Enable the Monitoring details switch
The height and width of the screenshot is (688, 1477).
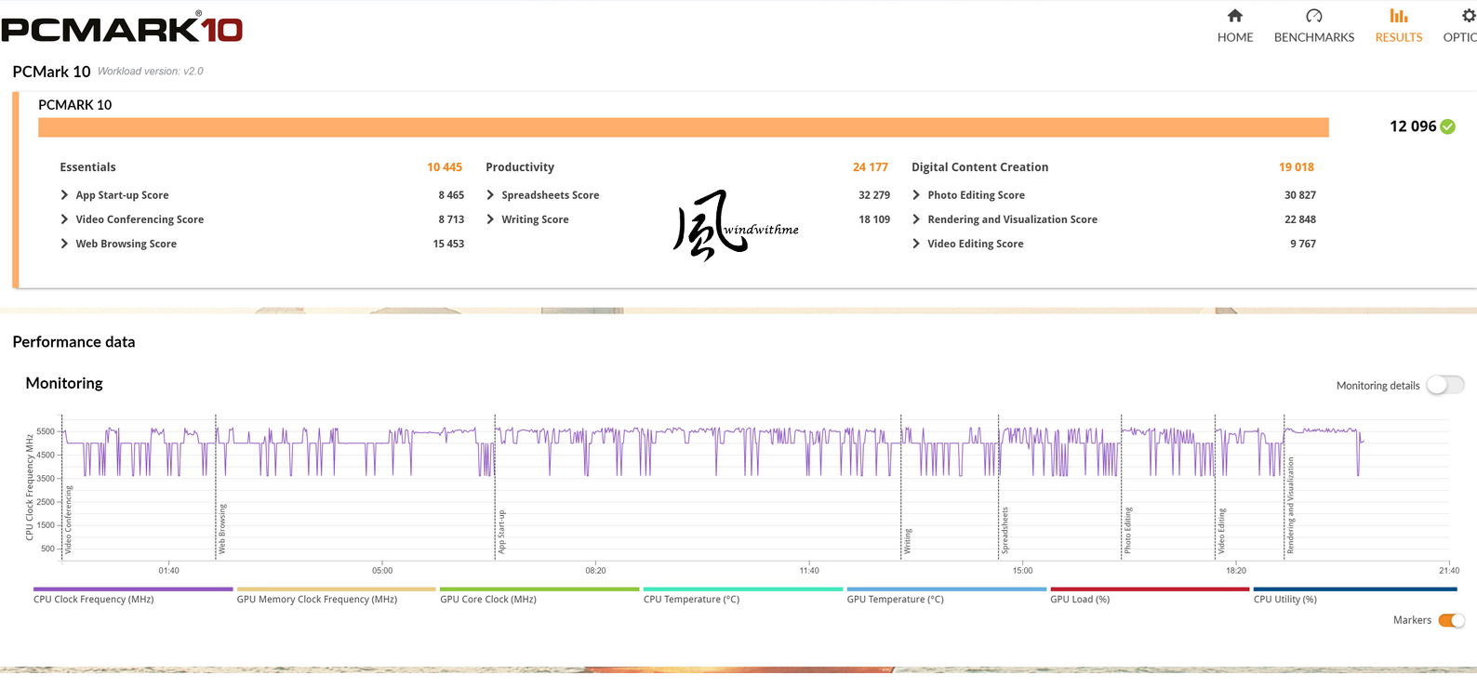click(1444, 385)
